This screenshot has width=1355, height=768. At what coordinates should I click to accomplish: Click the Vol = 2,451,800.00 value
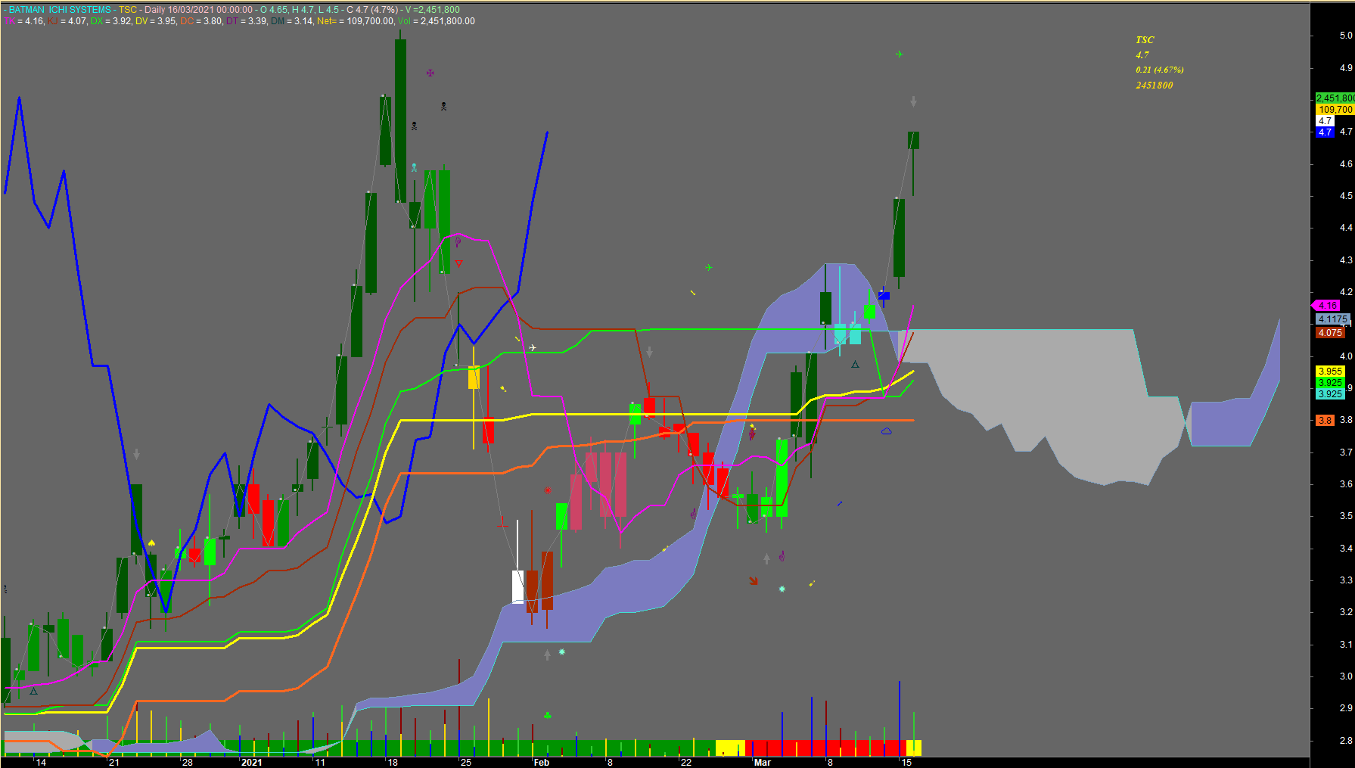pos(437,21)
